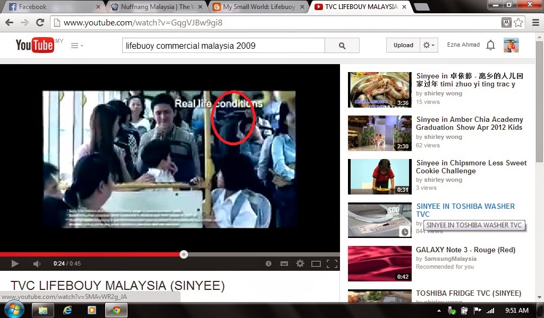Open Windows Explorer from taskbar
This screenshot has height=318, width=544.
point(43,310)
